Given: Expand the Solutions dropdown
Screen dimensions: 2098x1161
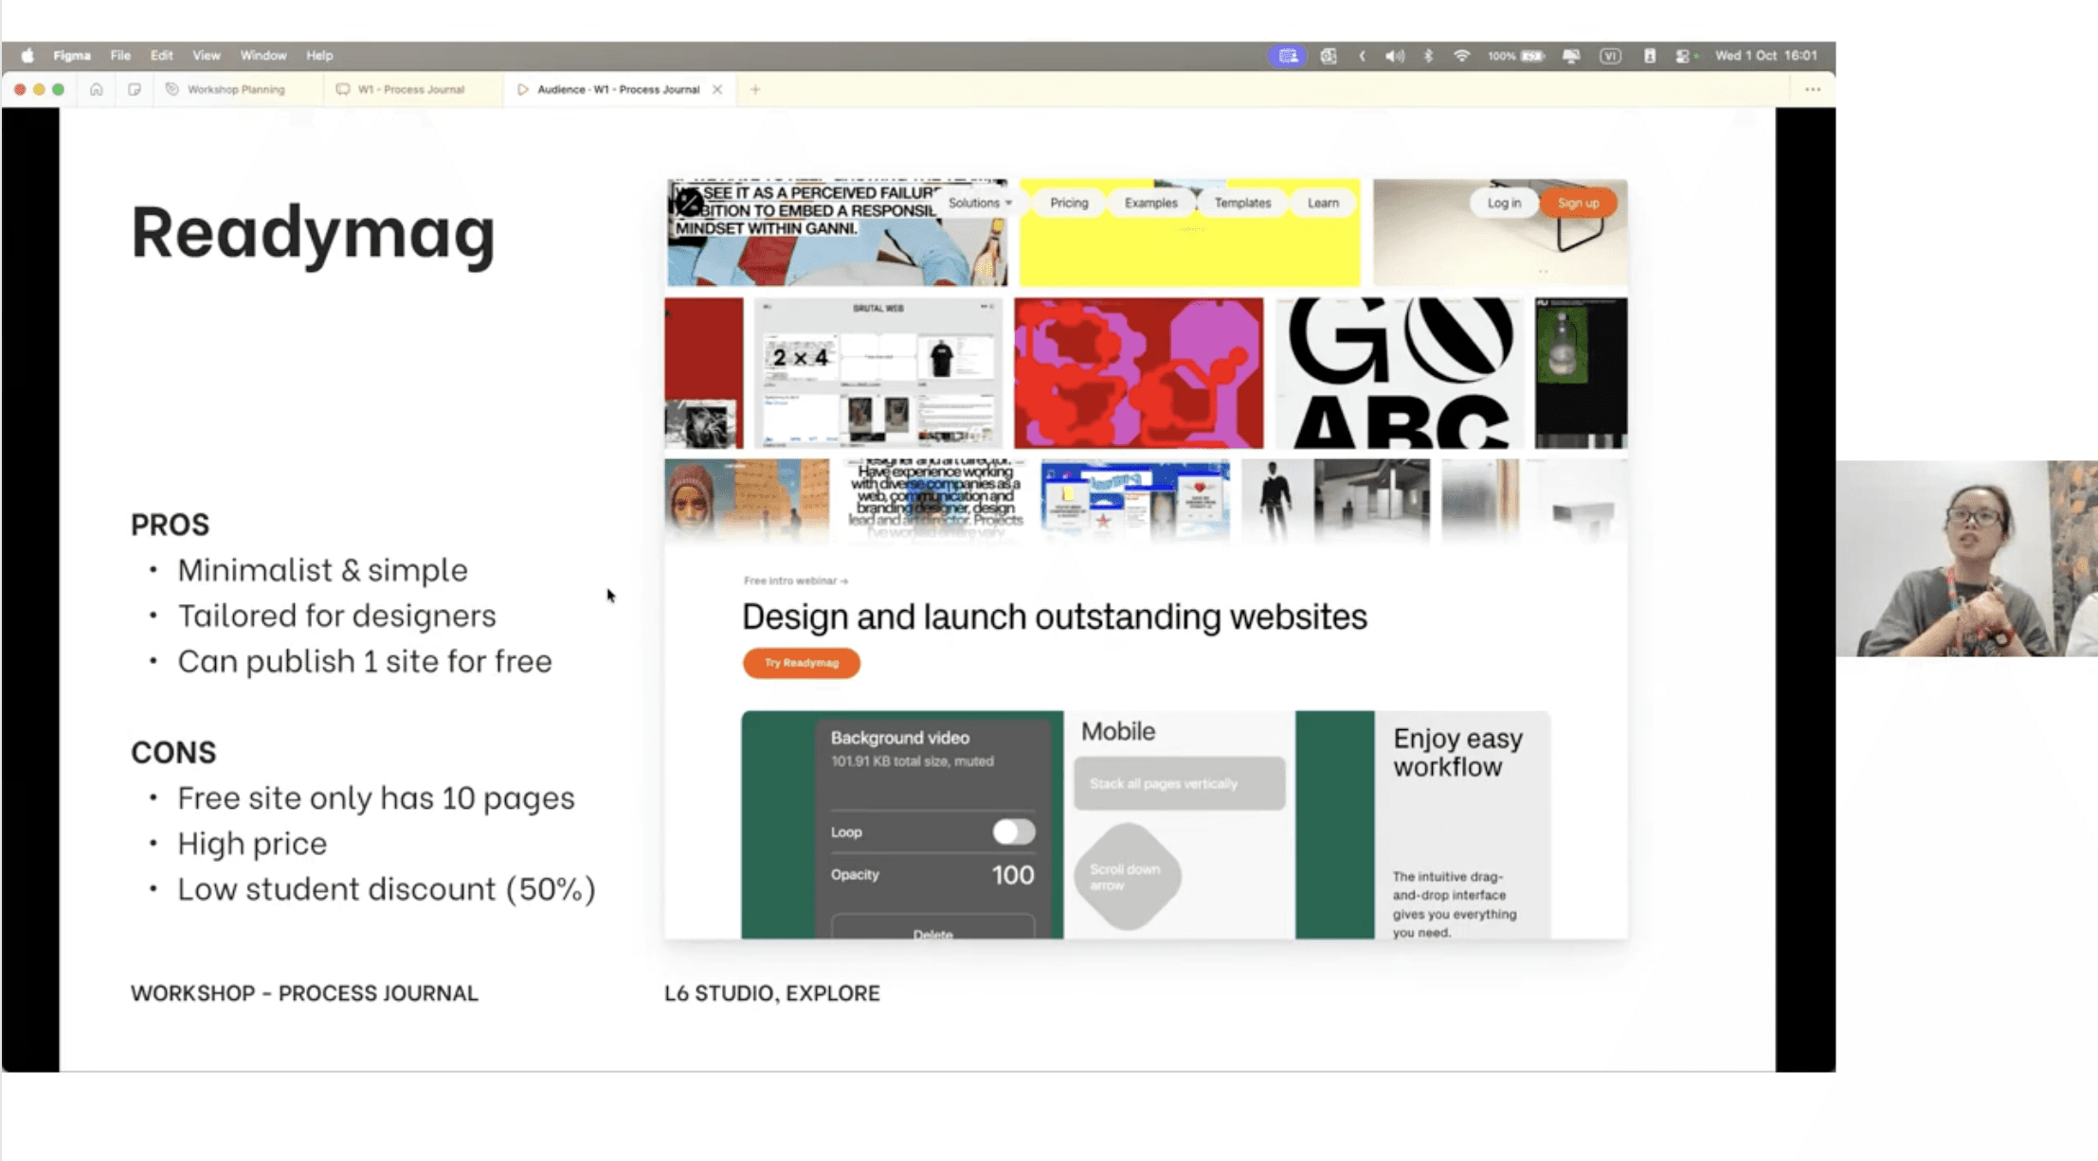Looking at the screenshot, I should click(980, 203).
